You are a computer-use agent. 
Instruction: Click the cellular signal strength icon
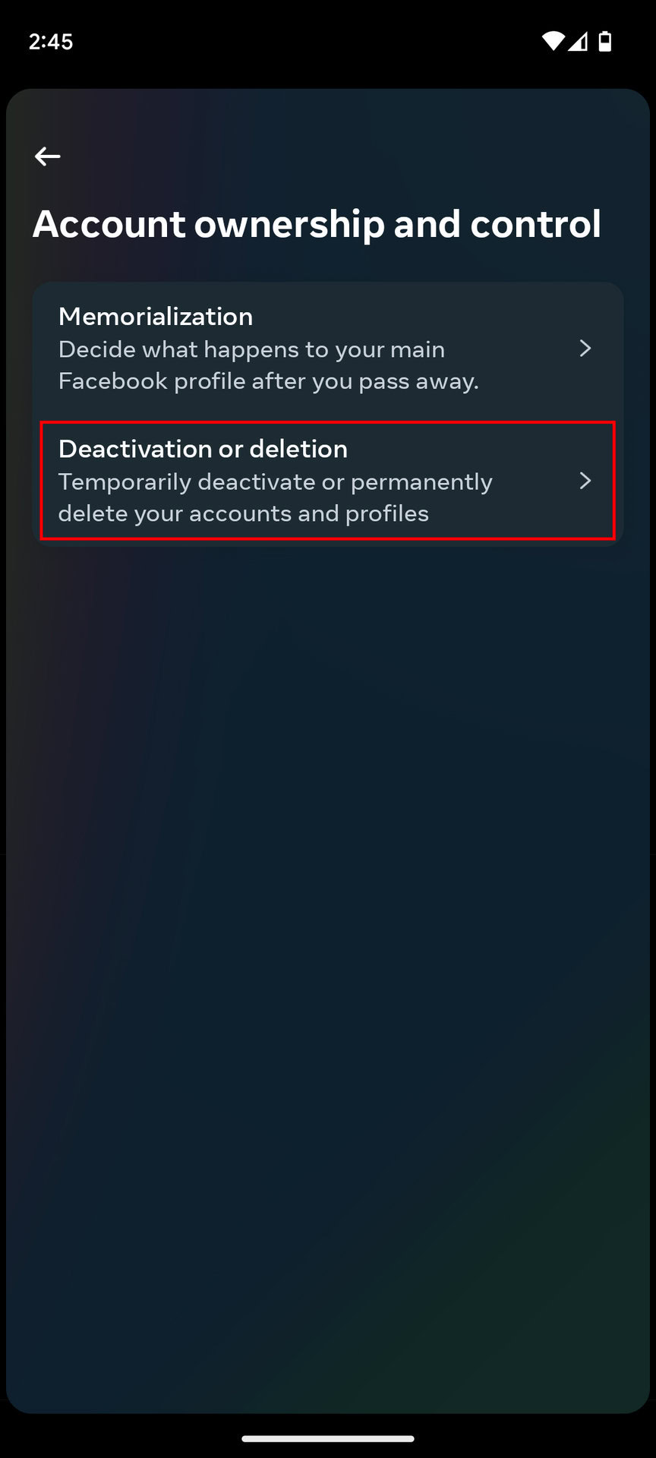(x=579, y=41)
